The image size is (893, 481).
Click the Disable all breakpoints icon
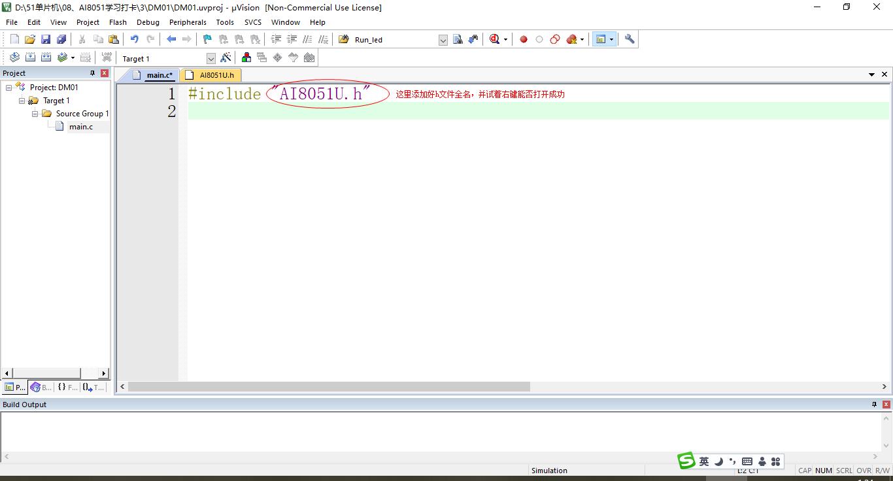click(x=555, y=39)
